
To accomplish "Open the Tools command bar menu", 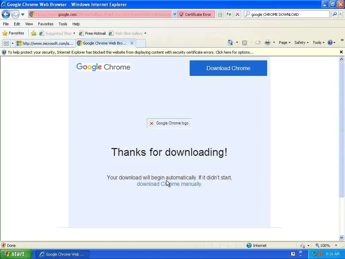I will tap(318, 42).
